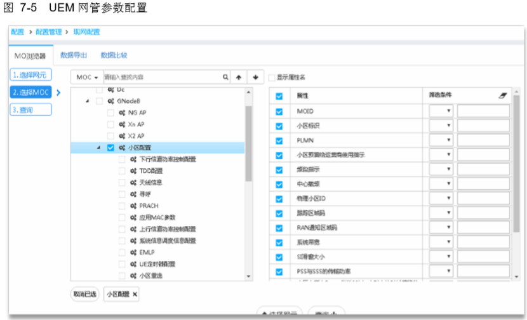Click the 取消已选 button

84,295
